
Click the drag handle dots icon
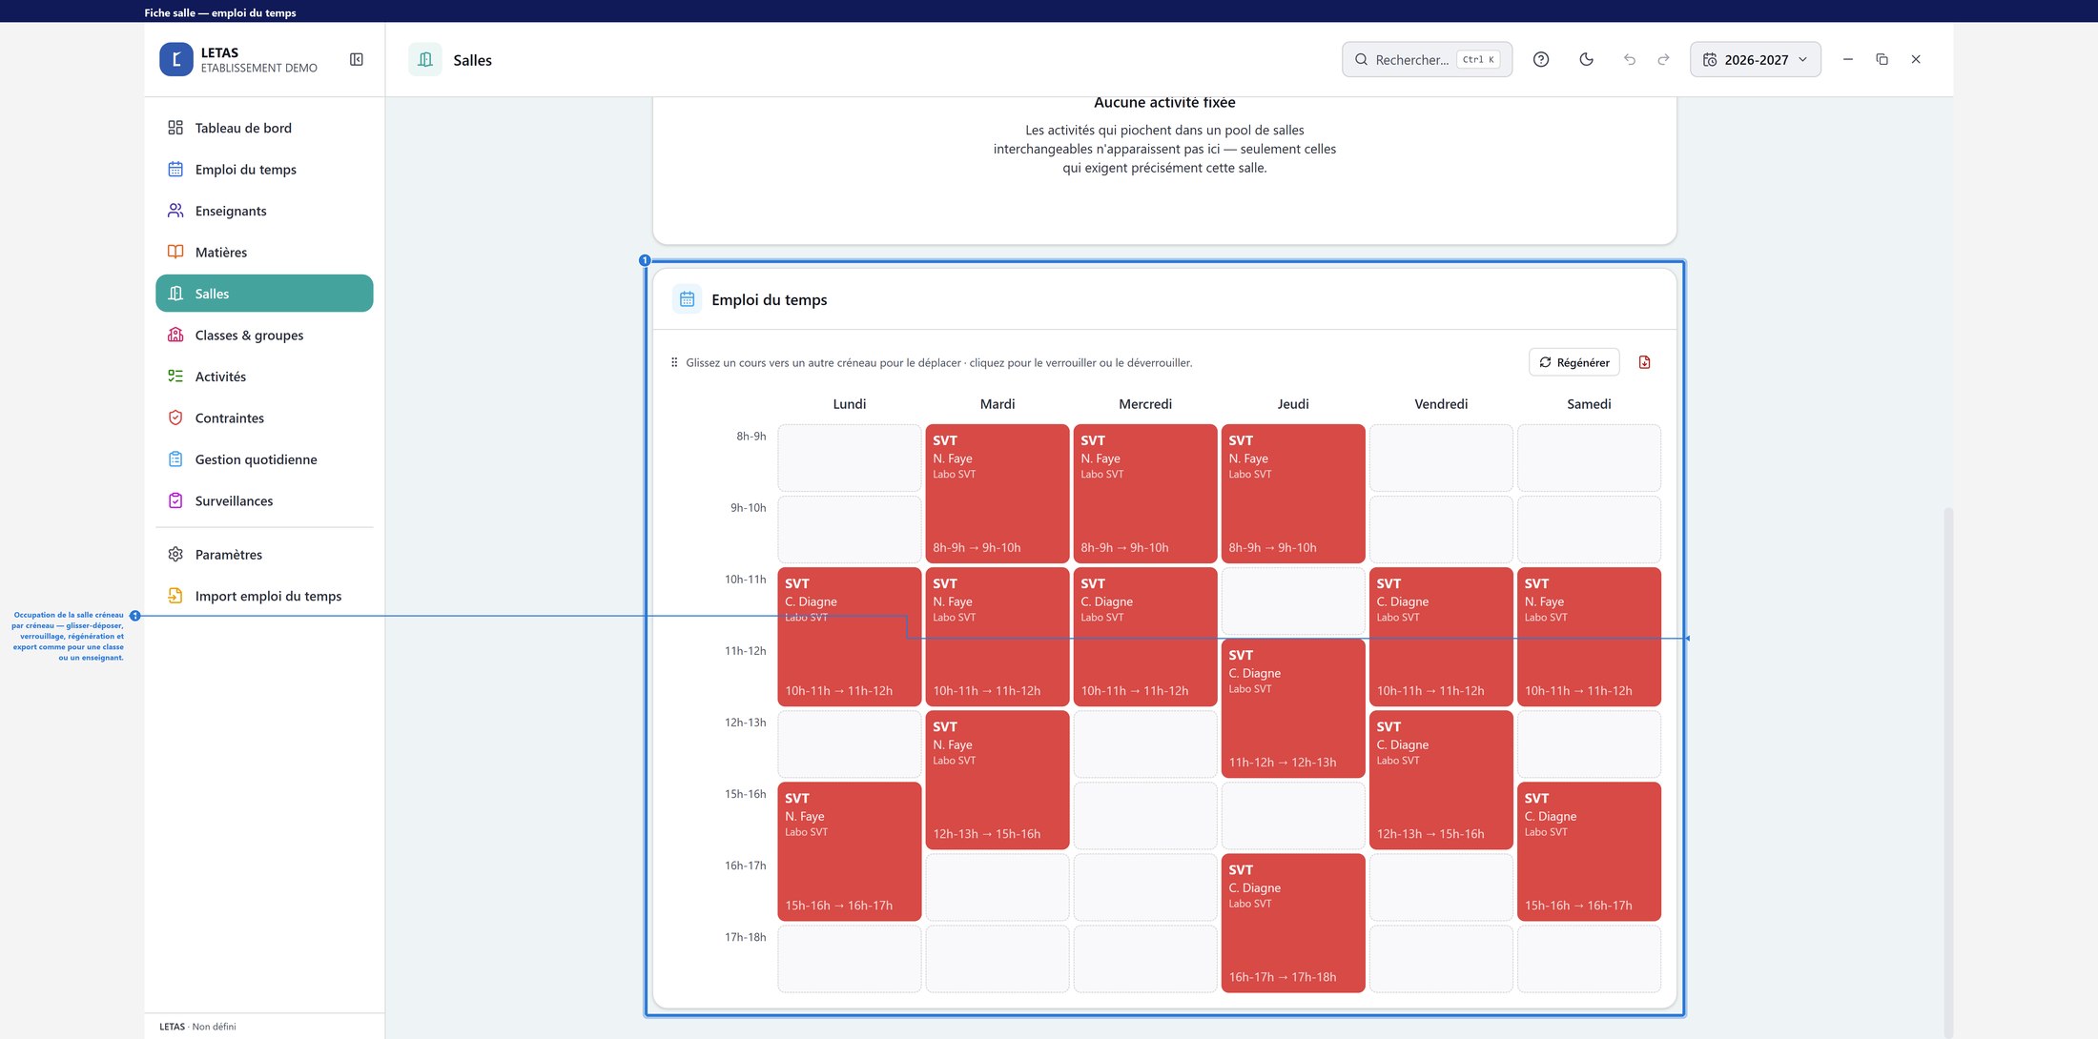point(674,362)
